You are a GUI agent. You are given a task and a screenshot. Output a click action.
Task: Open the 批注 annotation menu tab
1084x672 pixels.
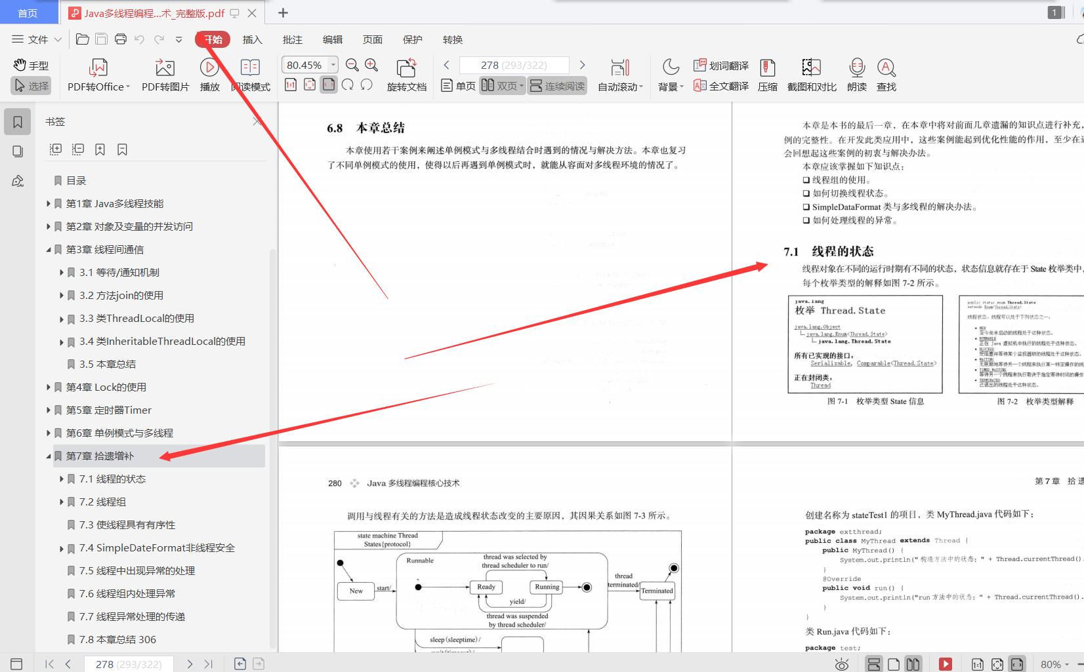click(x=292, y=39)
